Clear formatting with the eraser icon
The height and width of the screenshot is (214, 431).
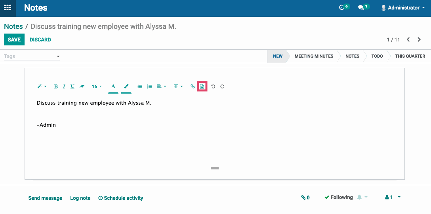(x=82, y=86)
